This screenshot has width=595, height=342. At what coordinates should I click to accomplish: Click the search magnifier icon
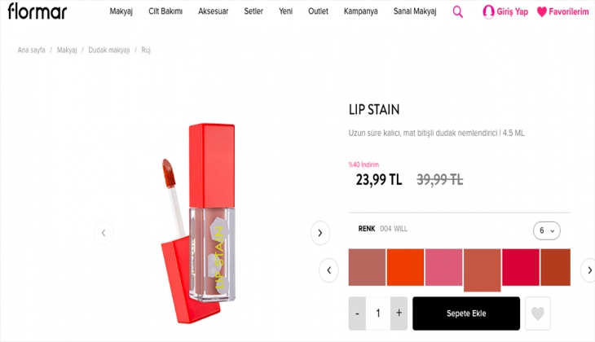pos(457,11)
